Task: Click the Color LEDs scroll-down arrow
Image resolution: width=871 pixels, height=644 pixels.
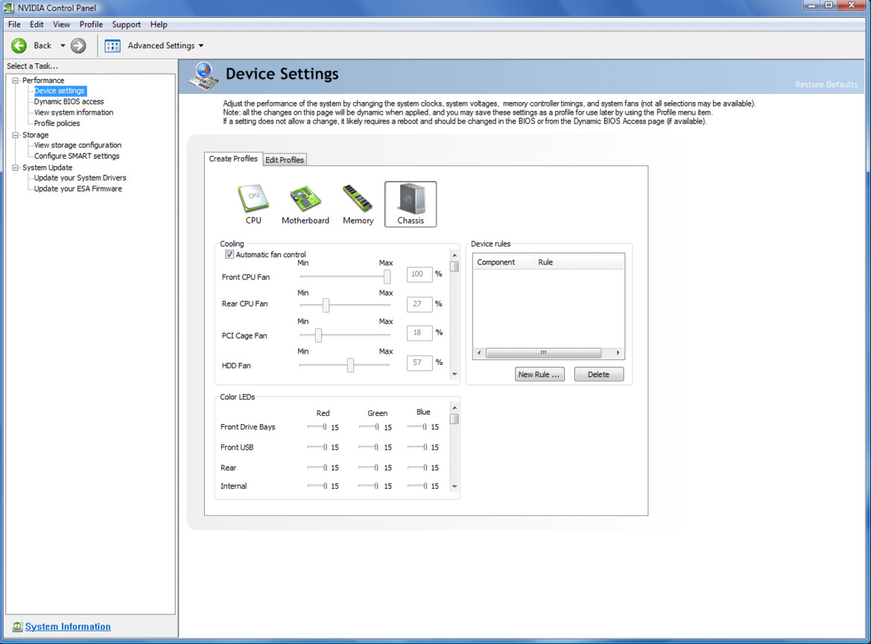Action: click(x=454, y=486)
